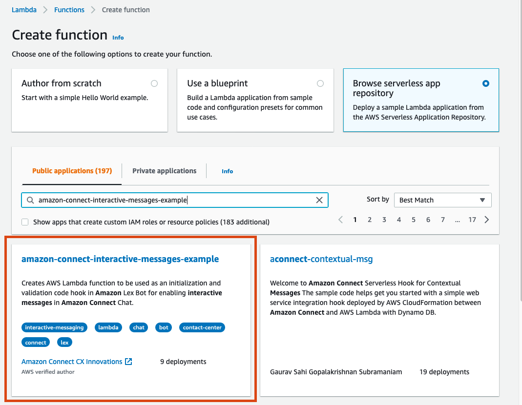
Task: Enable Show apps that create custom IAM roles
Action: pyautogui.click(x=25, y=222)
